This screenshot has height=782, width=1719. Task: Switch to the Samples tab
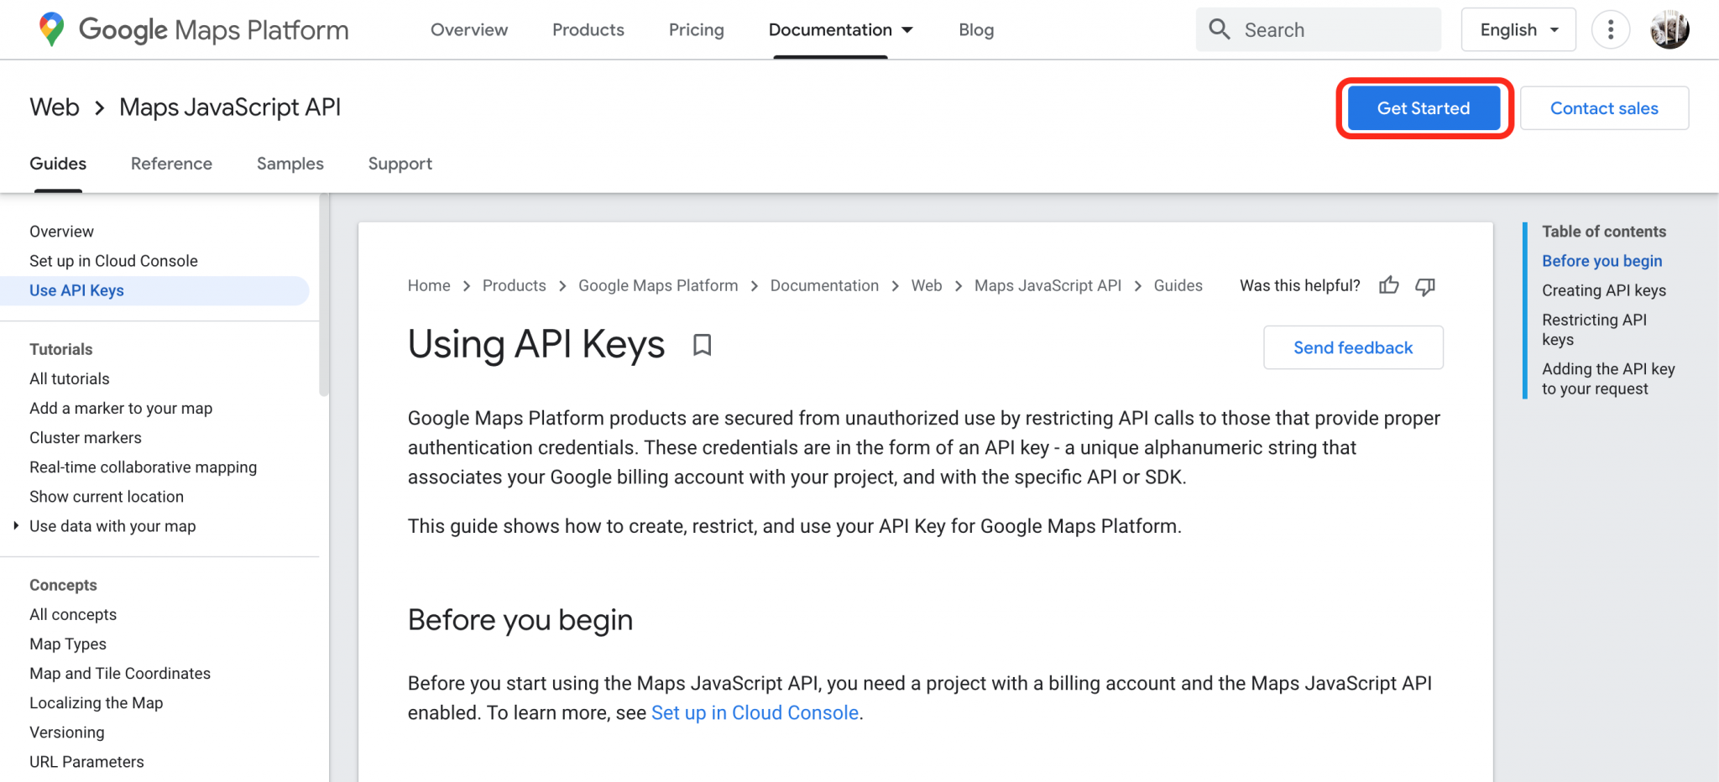pos(290,164)
